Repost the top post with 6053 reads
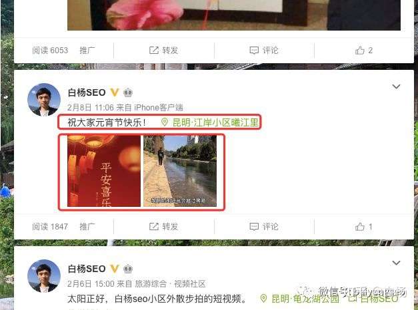 point(164,51)
